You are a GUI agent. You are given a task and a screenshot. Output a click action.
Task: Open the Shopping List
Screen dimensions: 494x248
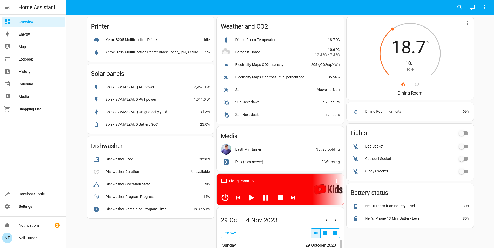coord(30,109)
